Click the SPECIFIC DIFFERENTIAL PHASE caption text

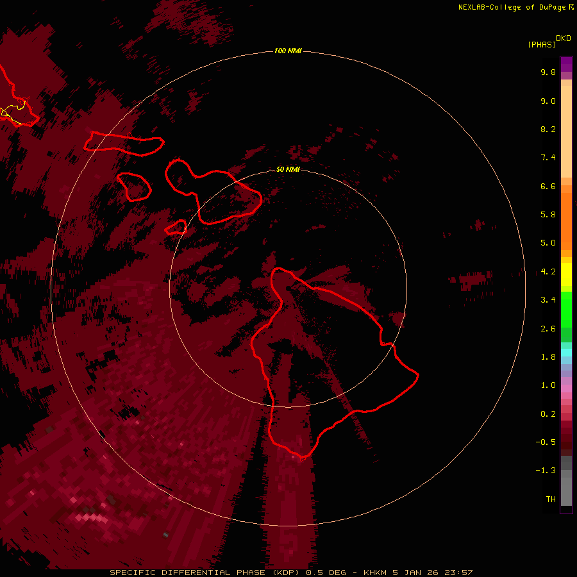(187, 573)
